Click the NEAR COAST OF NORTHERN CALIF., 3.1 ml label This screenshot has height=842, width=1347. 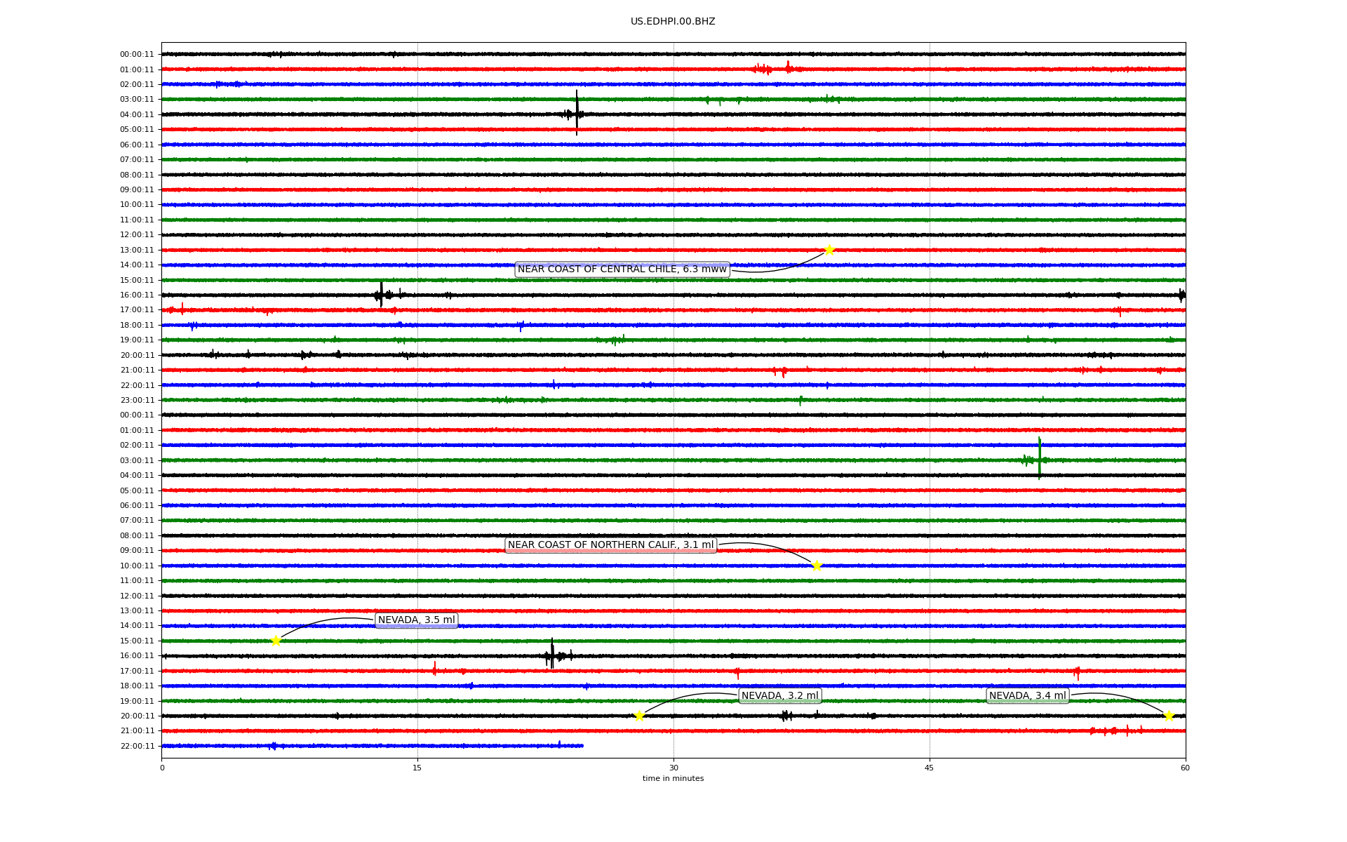610,545
